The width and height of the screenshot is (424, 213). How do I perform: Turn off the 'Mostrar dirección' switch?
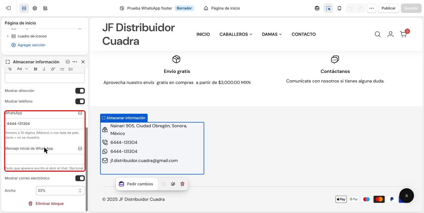click(x=80, y=91)
